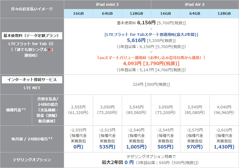Image resolution: width=239 pixels, height=168 pixels.
Task: Select the 5,616円 discounted price
Action: pos(136,40)
